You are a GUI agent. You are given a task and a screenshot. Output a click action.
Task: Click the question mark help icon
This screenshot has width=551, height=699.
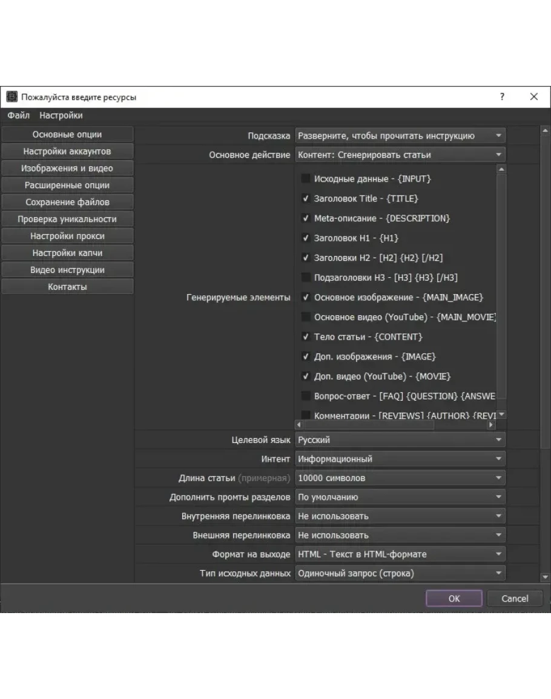tap(502, 97)
